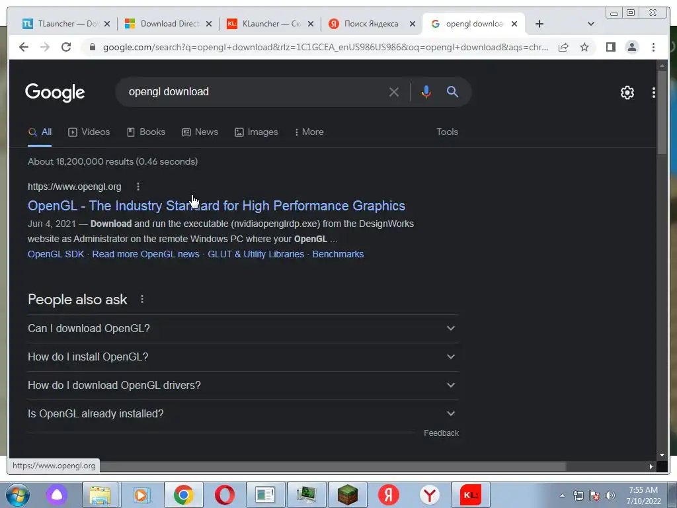Screen dimensions: 677x508
Task: Open the browser side panel
Action: pos(610,47)
